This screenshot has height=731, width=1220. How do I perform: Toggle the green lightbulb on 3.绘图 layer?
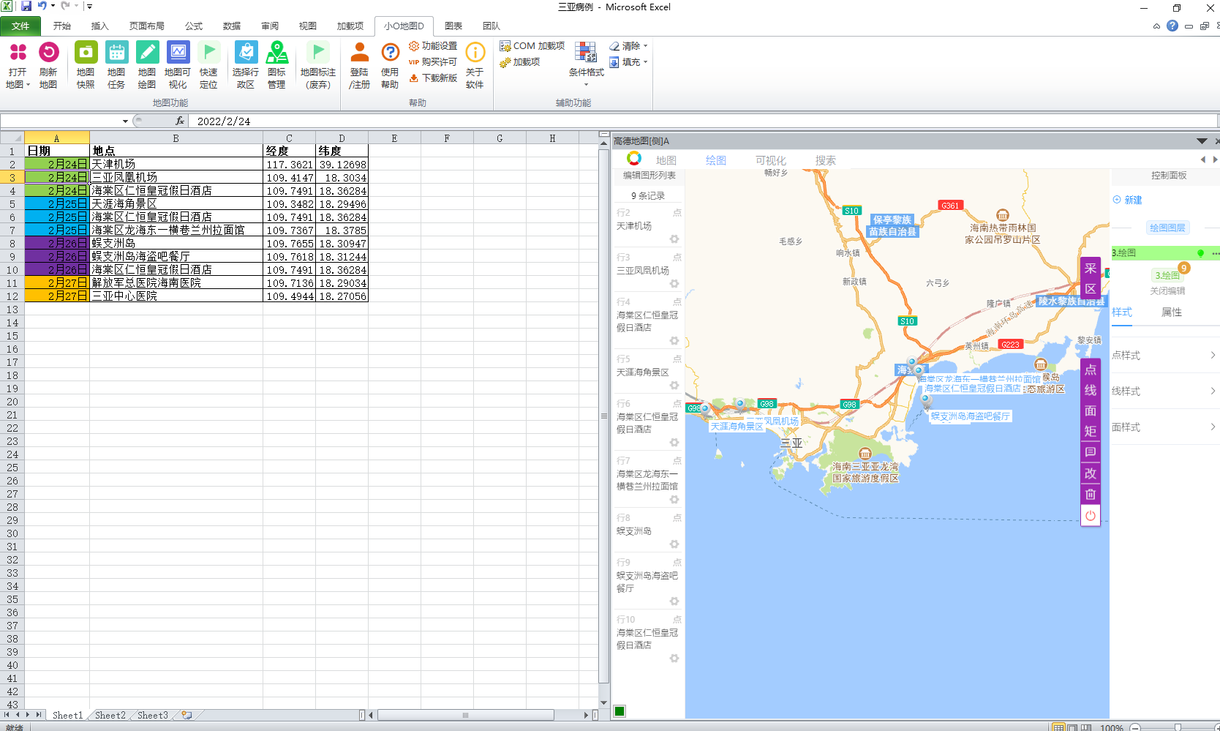[x=1200, y=253]
